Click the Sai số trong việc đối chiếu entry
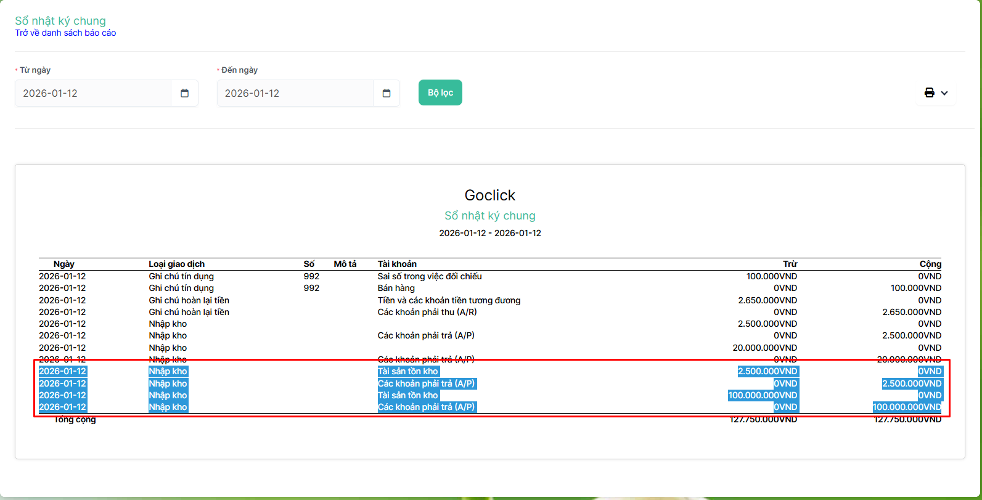The height and width of the screenshot is (500, 982). coord(430,276)
